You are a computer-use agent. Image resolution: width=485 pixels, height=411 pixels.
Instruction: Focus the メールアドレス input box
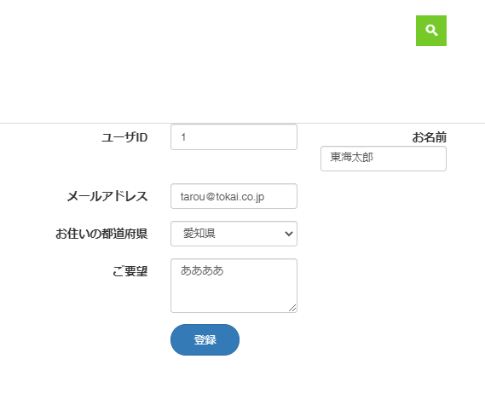(x=234, y=196)
